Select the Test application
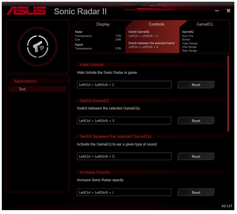The height and width of the screenshot is (214, 237). [38, 89]
